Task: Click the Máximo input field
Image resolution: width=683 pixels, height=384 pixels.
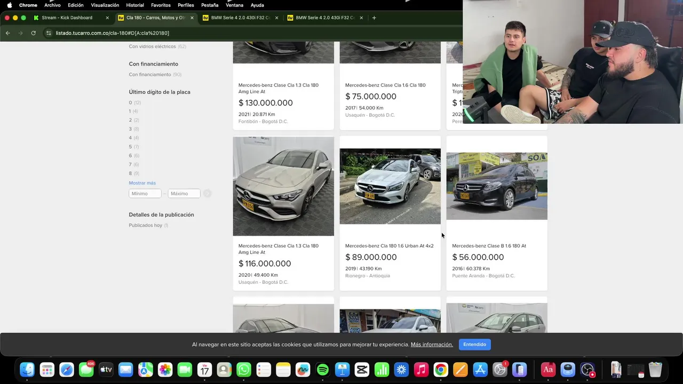Action: point(184,194)
